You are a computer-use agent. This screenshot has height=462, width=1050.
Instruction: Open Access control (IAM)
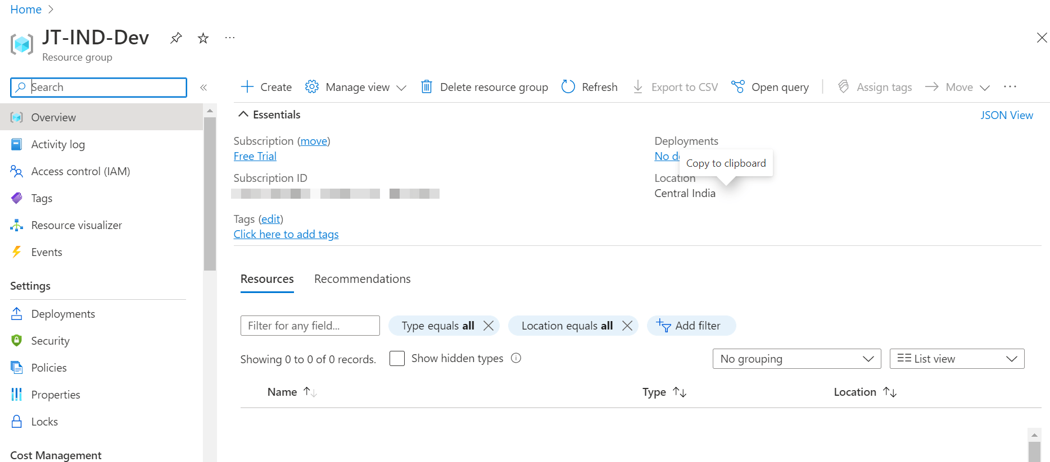point(101,171)
